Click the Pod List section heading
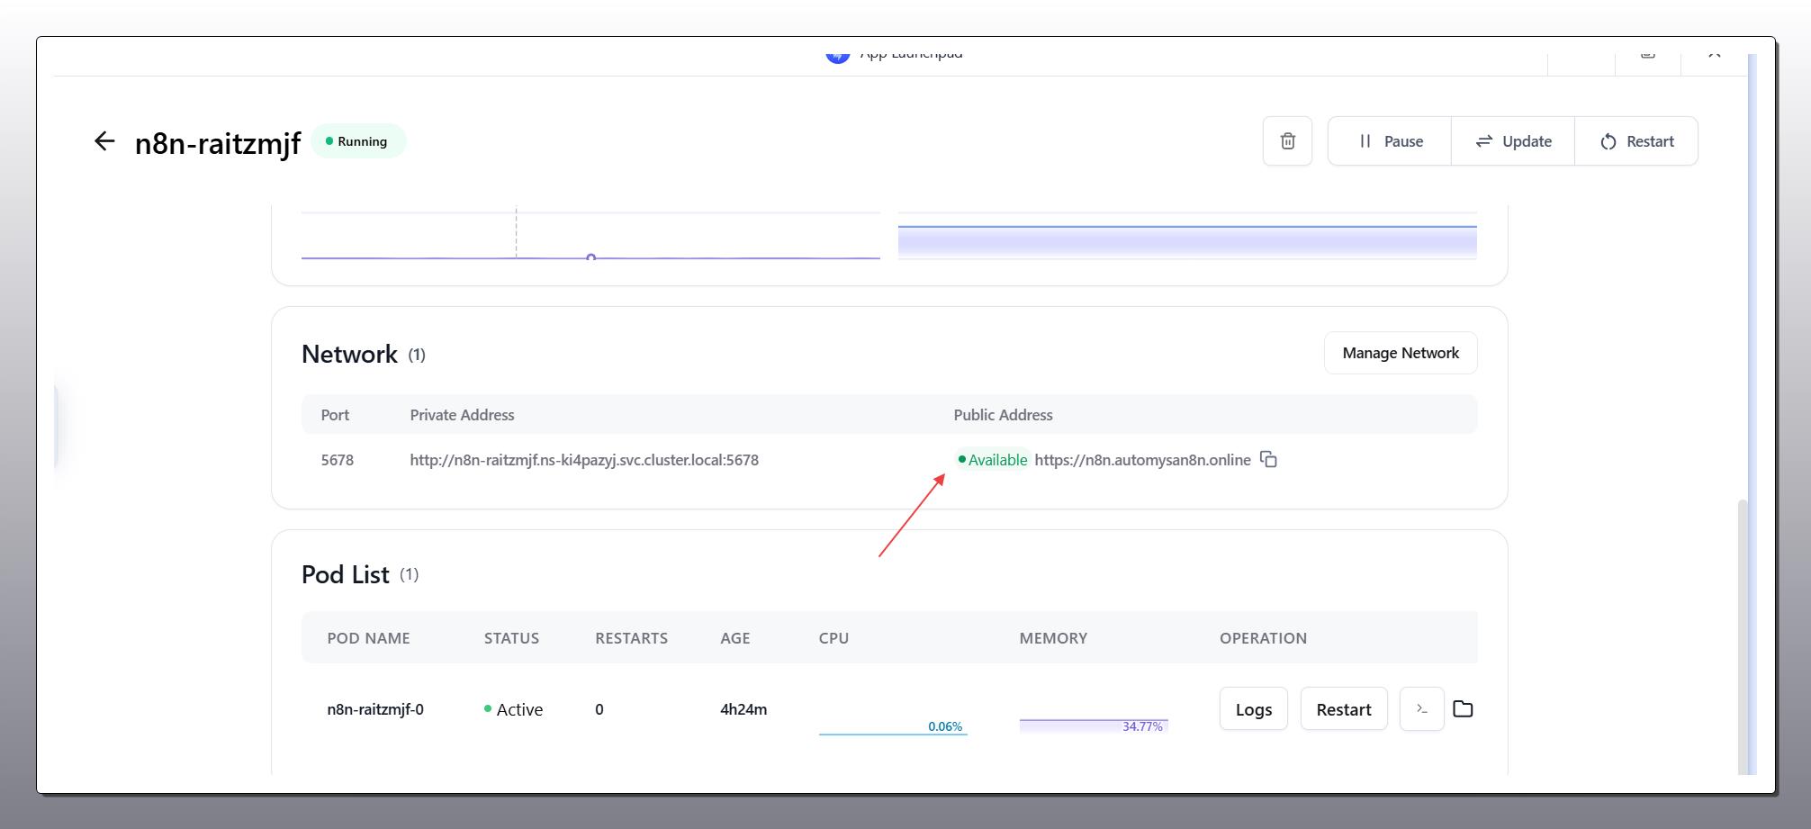 point(346,574)
